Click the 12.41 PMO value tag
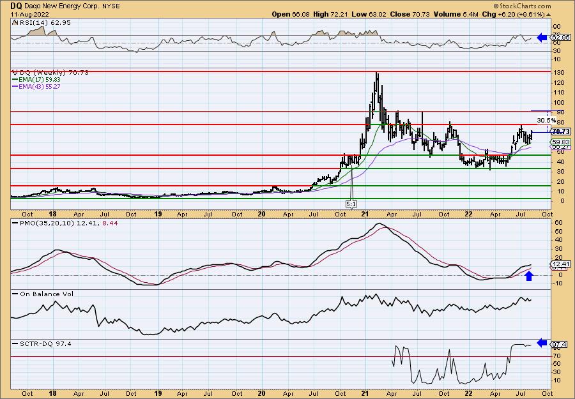This screenshot has height=399, width=575. click(x=561, y=264)
